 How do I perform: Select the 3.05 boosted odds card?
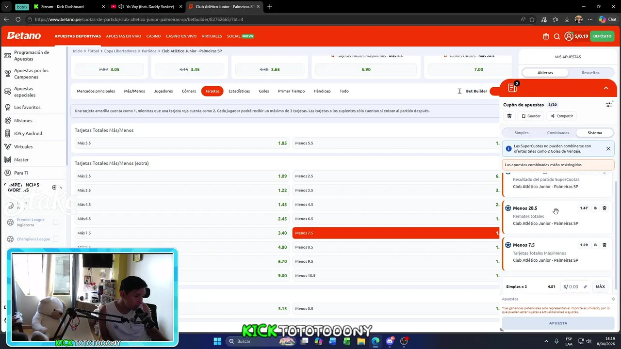click(x=109, y=69)
